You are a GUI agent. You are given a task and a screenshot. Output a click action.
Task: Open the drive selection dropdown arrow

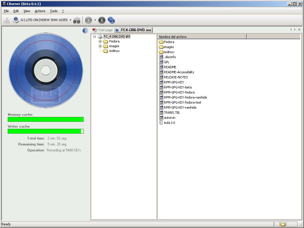tap(70, 20)
